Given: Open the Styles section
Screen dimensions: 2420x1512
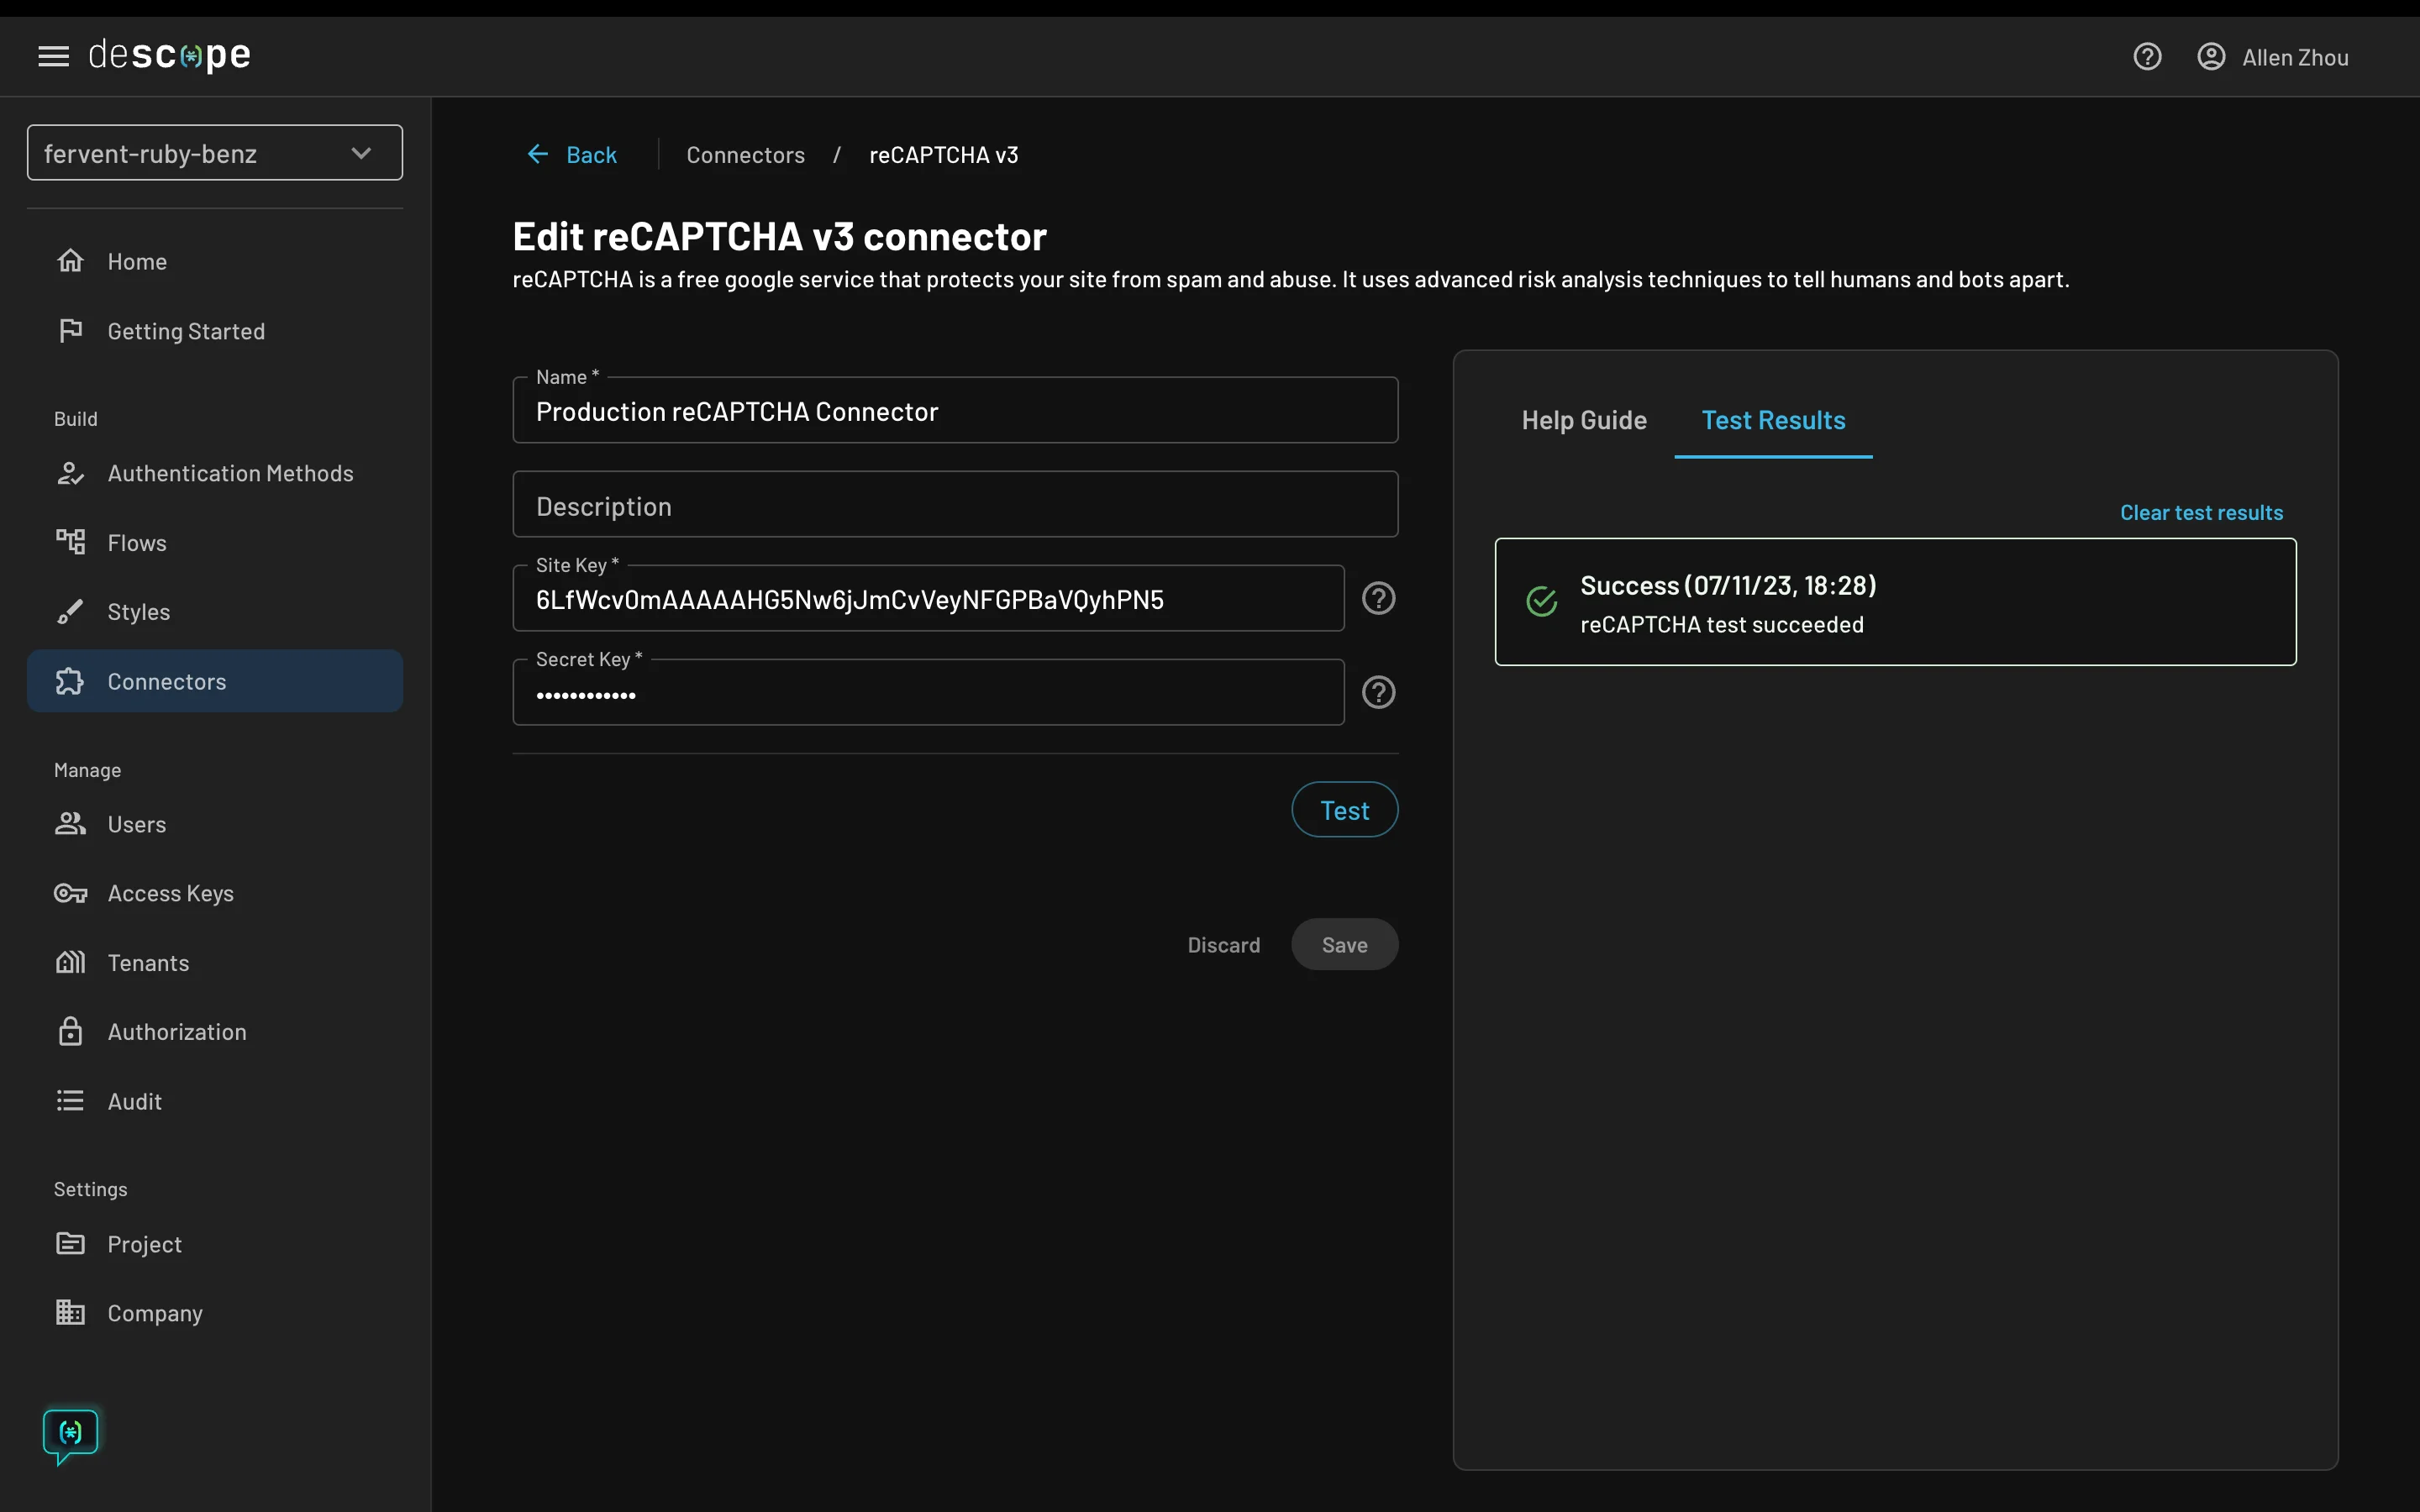Looking at the screenshot, I should (x=215, y=612).
